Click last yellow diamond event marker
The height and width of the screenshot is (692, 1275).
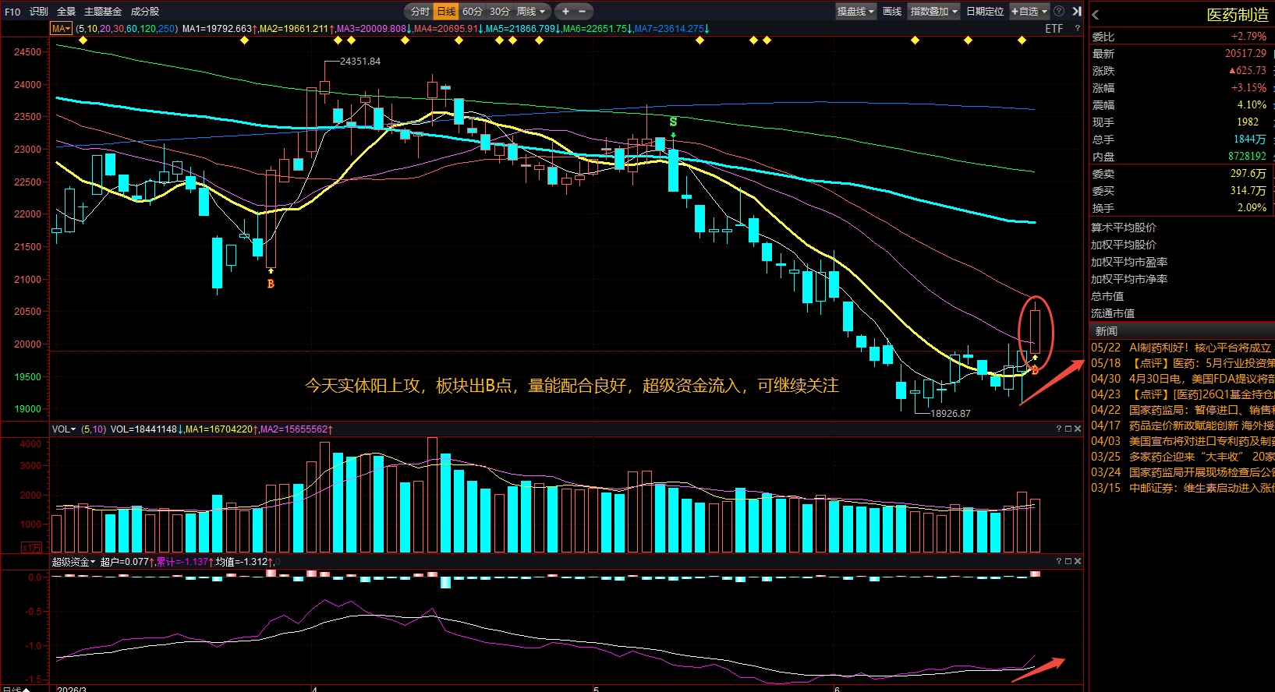pyautogui.click(x=1022, y=41)
